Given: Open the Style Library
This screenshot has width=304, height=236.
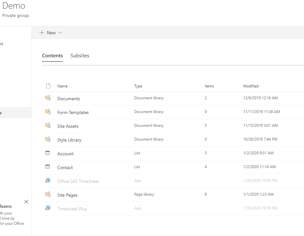Looking at the screenshot, I should pos(69,140).
